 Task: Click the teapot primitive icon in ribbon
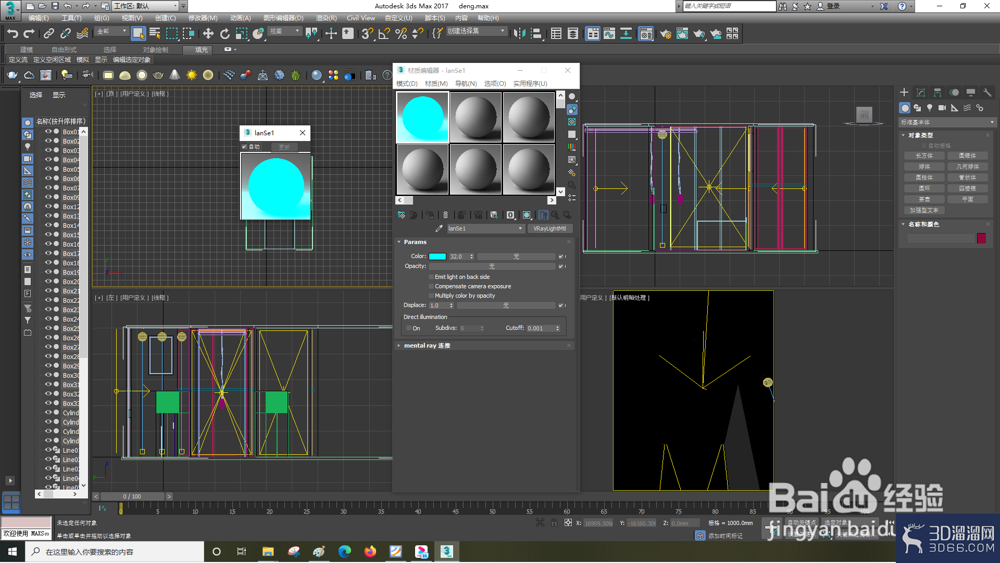coord(12,75)
